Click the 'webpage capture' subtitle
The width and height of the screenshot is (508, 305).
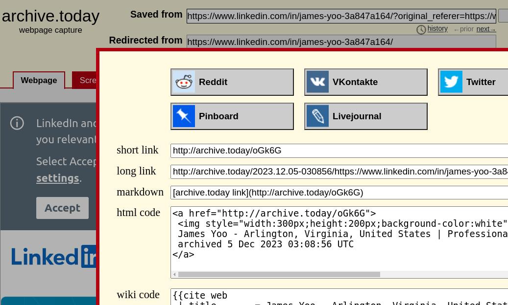tap(50, 30)
